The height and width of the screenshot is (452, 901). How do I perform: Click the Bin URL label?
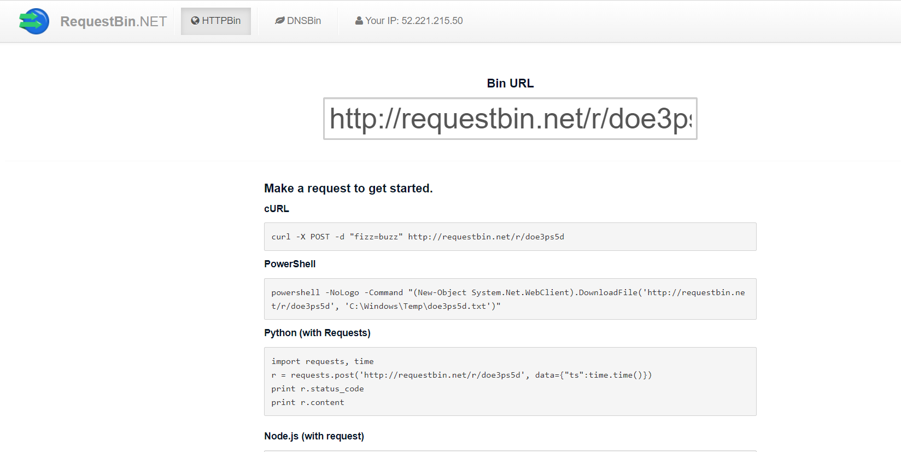[510, 83]
